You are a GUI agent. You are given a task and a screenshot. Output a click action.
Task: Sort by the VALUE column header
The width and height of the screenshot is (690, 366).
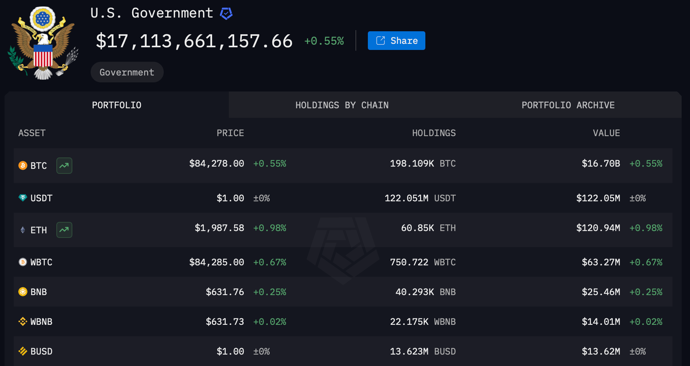pyautogui.click(x=606, y=133)
